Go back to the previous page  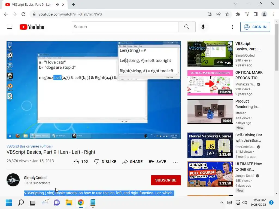pyautogui.click(x=6, y=14)
